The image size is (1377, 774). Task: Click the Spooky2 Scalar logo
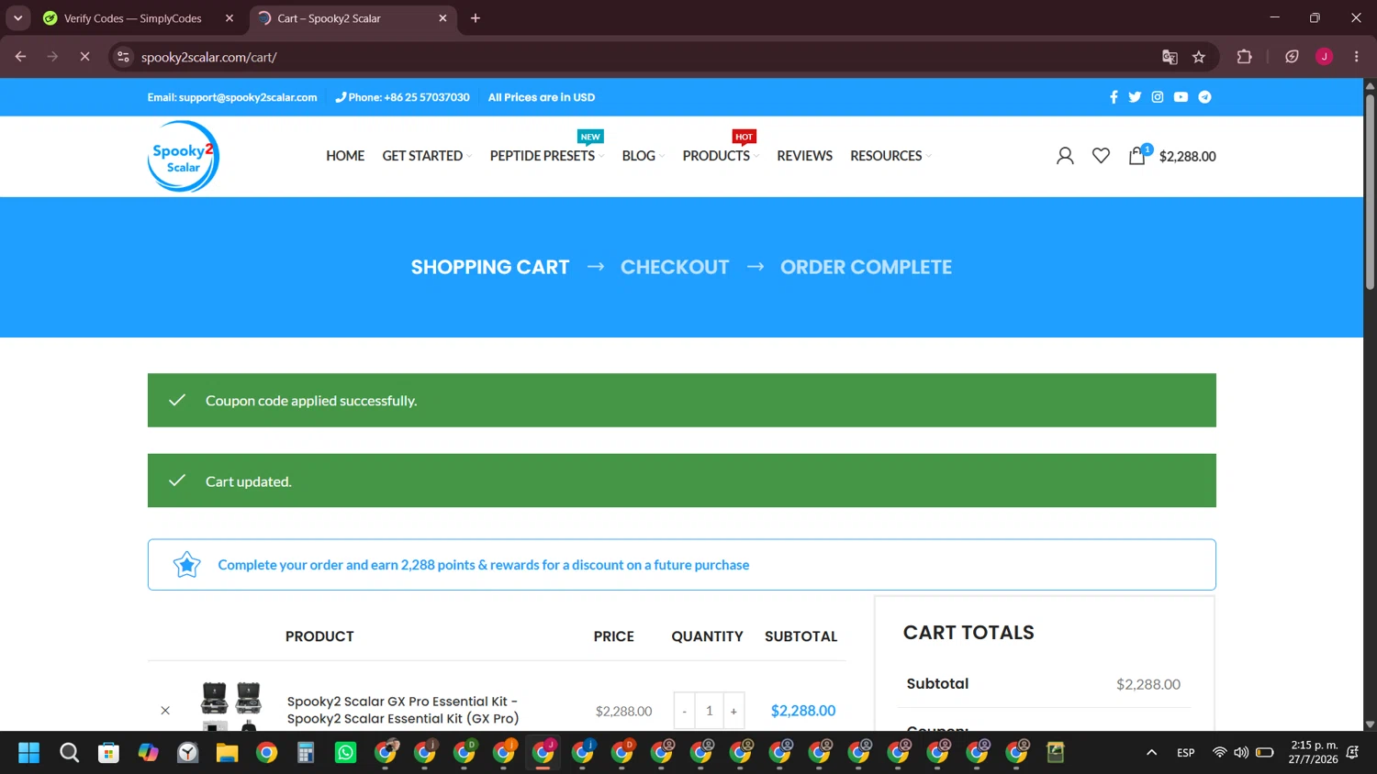[x=184, y=156]
